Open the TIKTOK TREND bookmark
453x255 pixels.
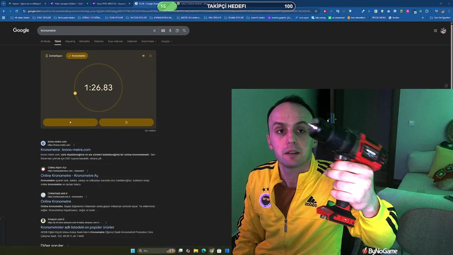click(x=377, y=17)
